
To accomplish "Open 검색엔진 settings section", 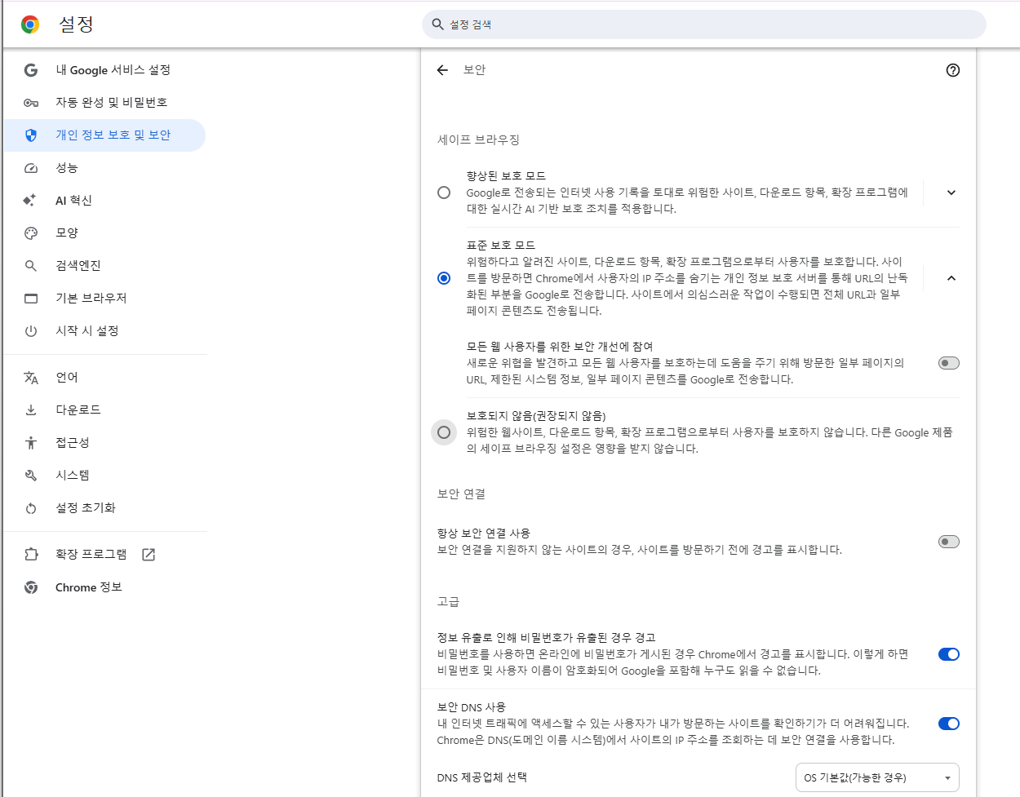I will [104, 266].
